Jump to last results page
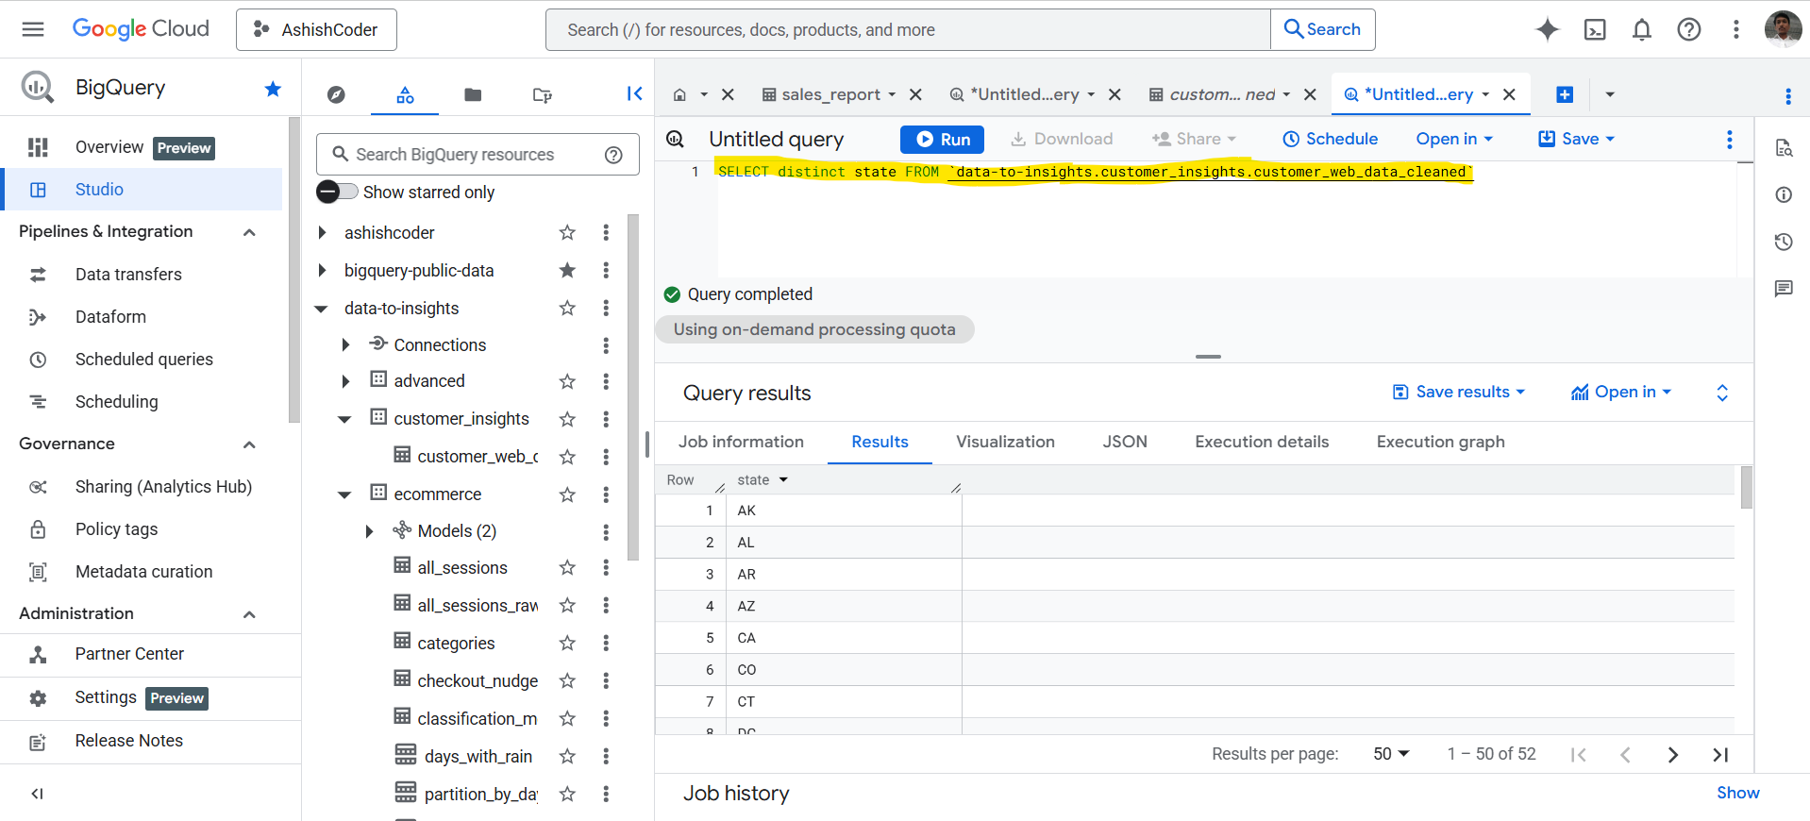Image resolution: width=1810 pixels, height=821 pixels. point(1720,754)
